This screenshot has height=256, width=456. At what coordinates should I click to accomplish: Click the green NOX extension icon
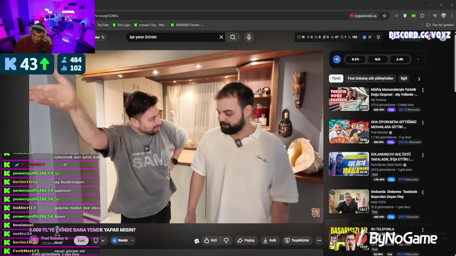(413, 16)
